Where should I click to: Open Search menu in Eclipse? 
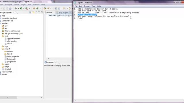16,5
